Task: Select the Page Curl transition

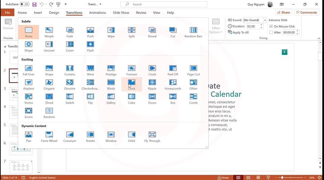Action: click(x=194, y=70)
